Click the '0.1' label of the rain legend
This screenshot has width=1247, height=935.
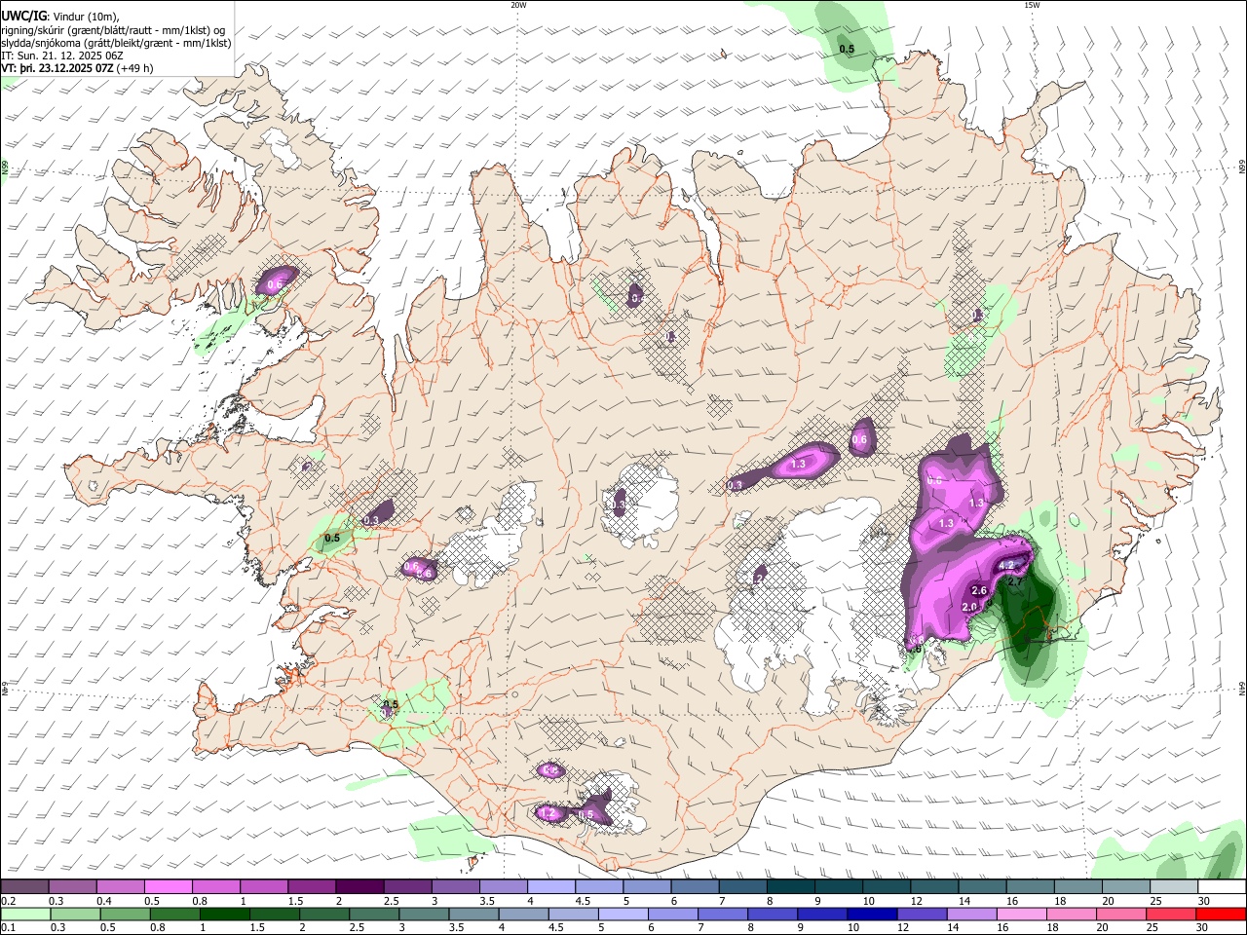(x=8, y=928)
